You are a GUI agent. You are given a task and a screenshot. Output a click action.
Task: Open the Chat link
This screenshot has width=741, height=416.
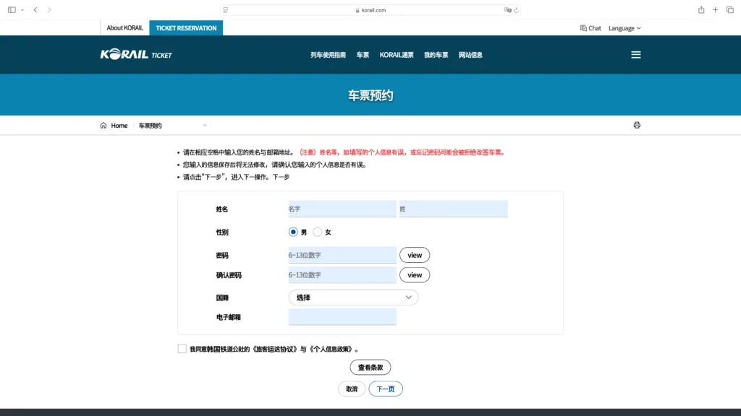point(590,28)
